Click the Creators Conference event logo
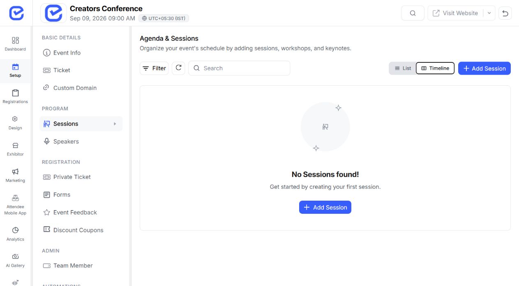Viewport: 519px width, 286px height. point(53,13)
